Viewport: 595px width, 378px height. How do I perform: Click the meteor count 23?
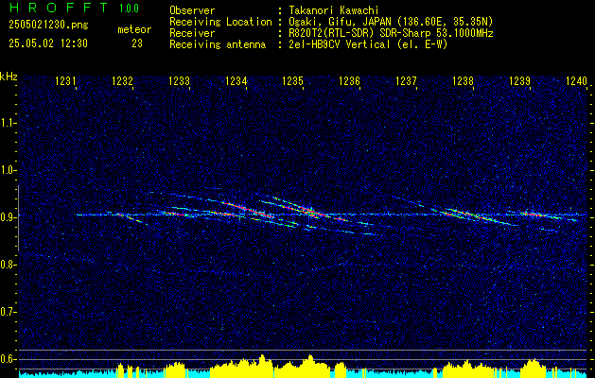click(x=137, y=43)
